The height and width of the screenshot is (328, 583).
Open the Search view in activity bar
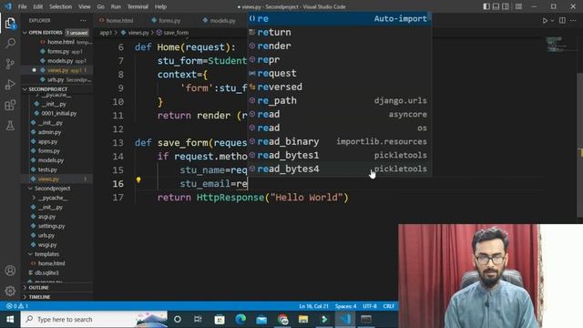click(x=10, y=44)
